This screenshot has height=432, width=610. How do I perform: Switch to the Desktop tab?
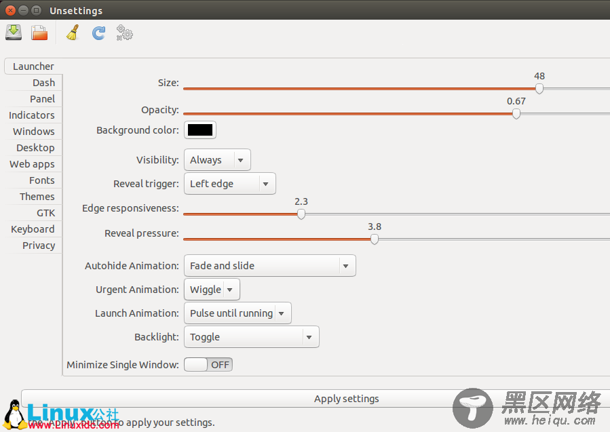pos(33,148)
